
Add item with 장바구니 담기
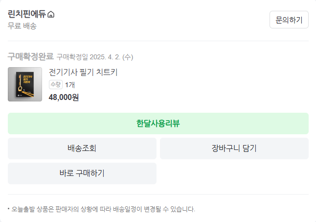(234, 148)
